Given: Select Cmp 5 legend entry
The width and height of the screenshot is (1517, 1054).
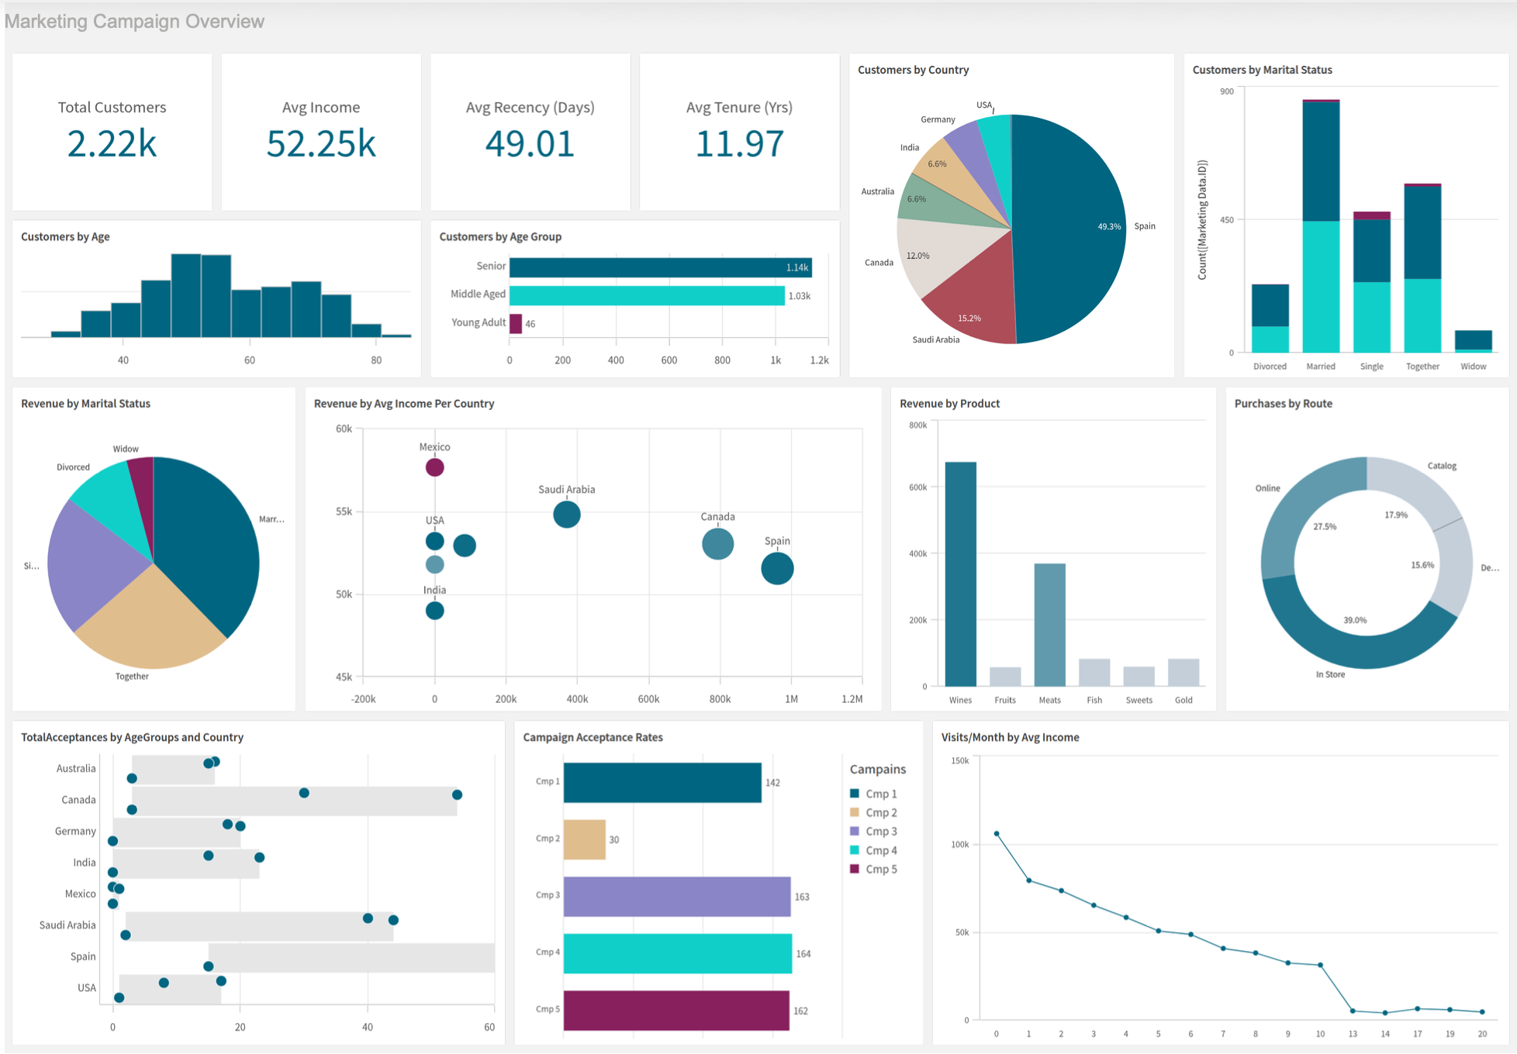Looking at the screenshot, I should tap(880, 870).
